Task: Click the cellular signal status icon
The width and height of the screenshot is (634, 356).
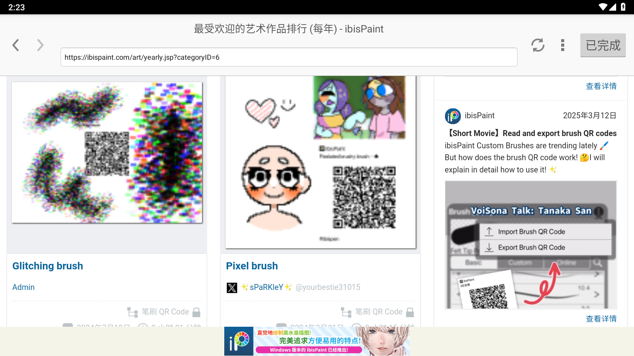Action: point(613,7)
